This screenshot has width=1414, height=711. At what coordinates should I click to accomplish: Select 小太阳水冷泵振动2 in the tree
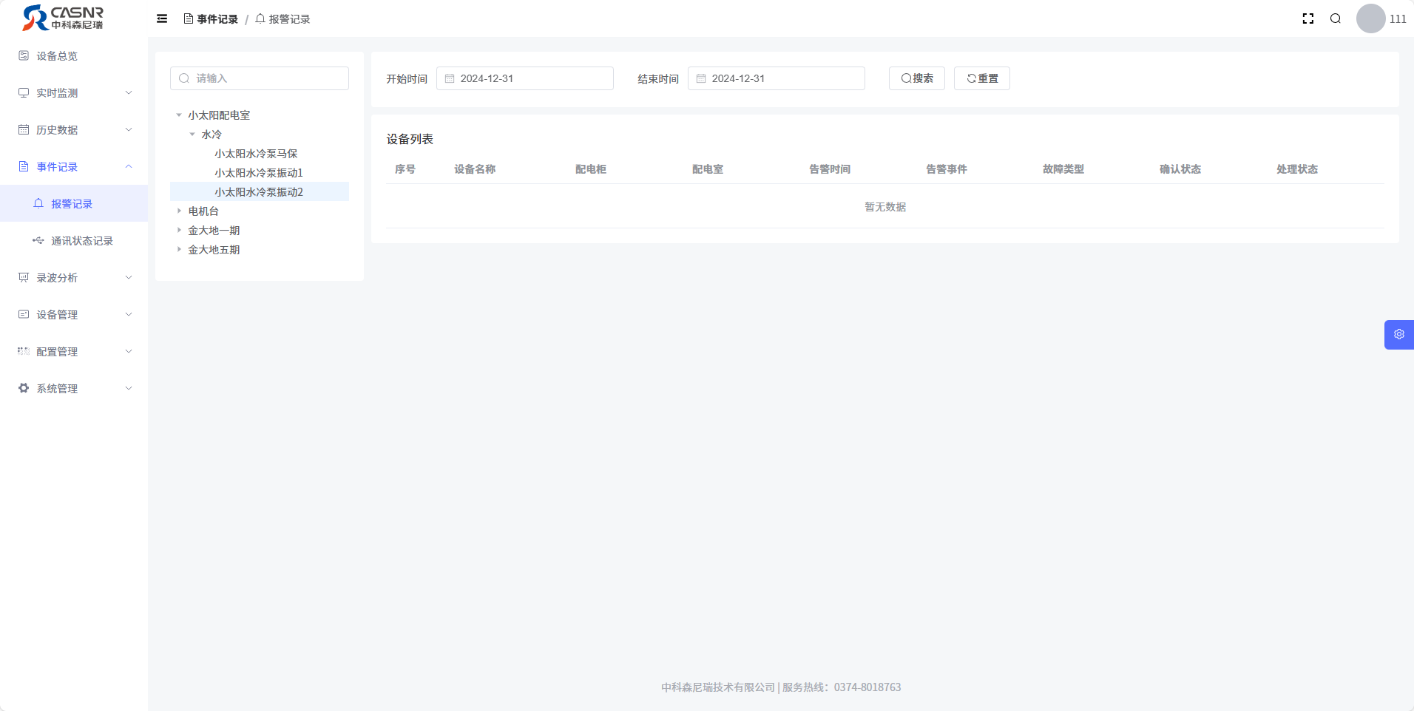[x=259, y=191]
